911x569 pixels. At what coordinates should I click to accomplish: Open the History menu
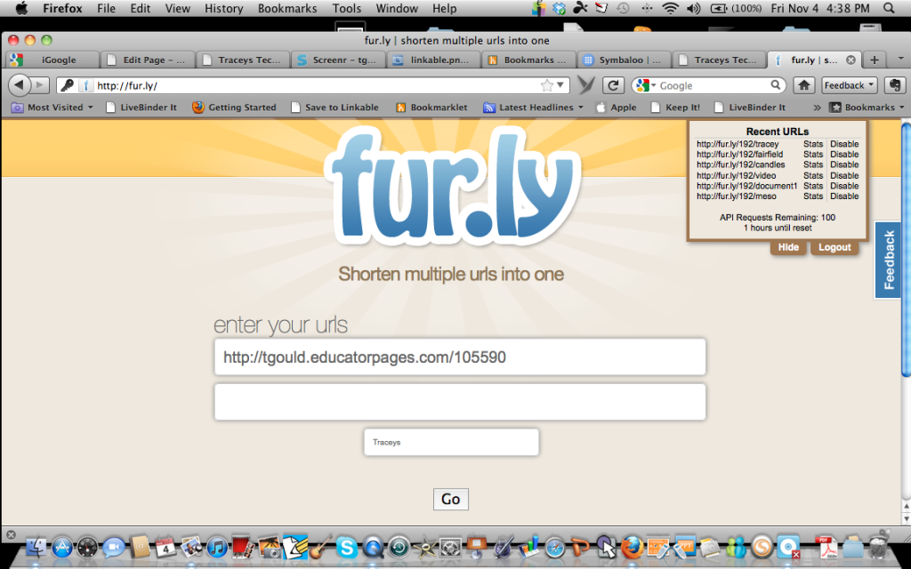tap(223, 8)
